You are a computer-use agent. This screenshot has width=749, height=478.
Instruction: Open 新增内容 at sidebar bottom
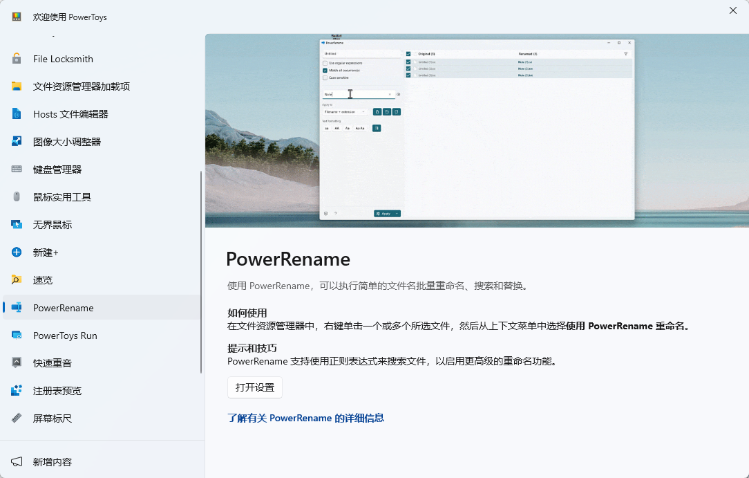click(102, 462)
